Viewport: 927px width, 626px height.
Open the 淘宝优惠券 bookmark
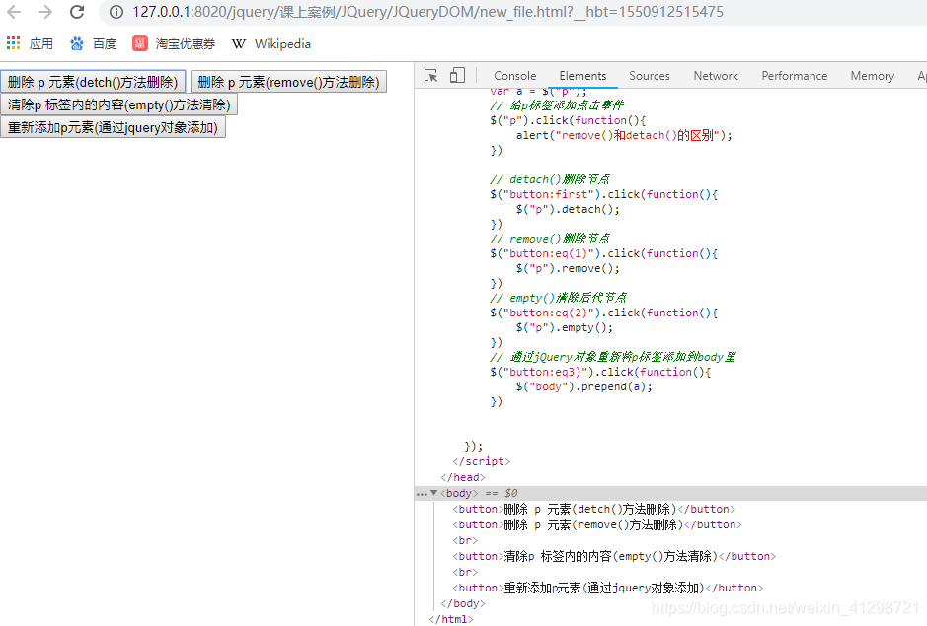point(174,43)
